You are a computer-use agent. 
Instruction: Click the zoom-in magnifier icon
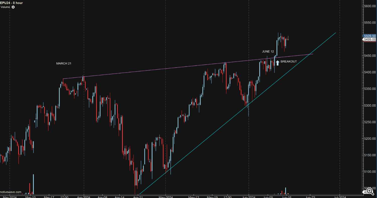pos(369,191)
